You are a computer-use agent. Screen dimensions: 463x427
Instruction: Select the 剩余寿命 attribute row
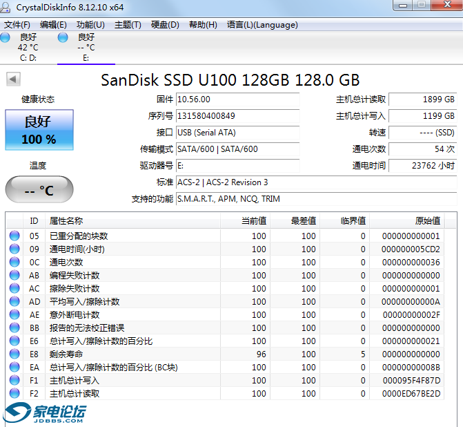point(225,354)
